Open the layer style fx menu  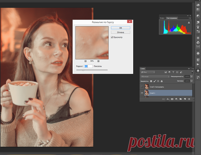point(168,99)
